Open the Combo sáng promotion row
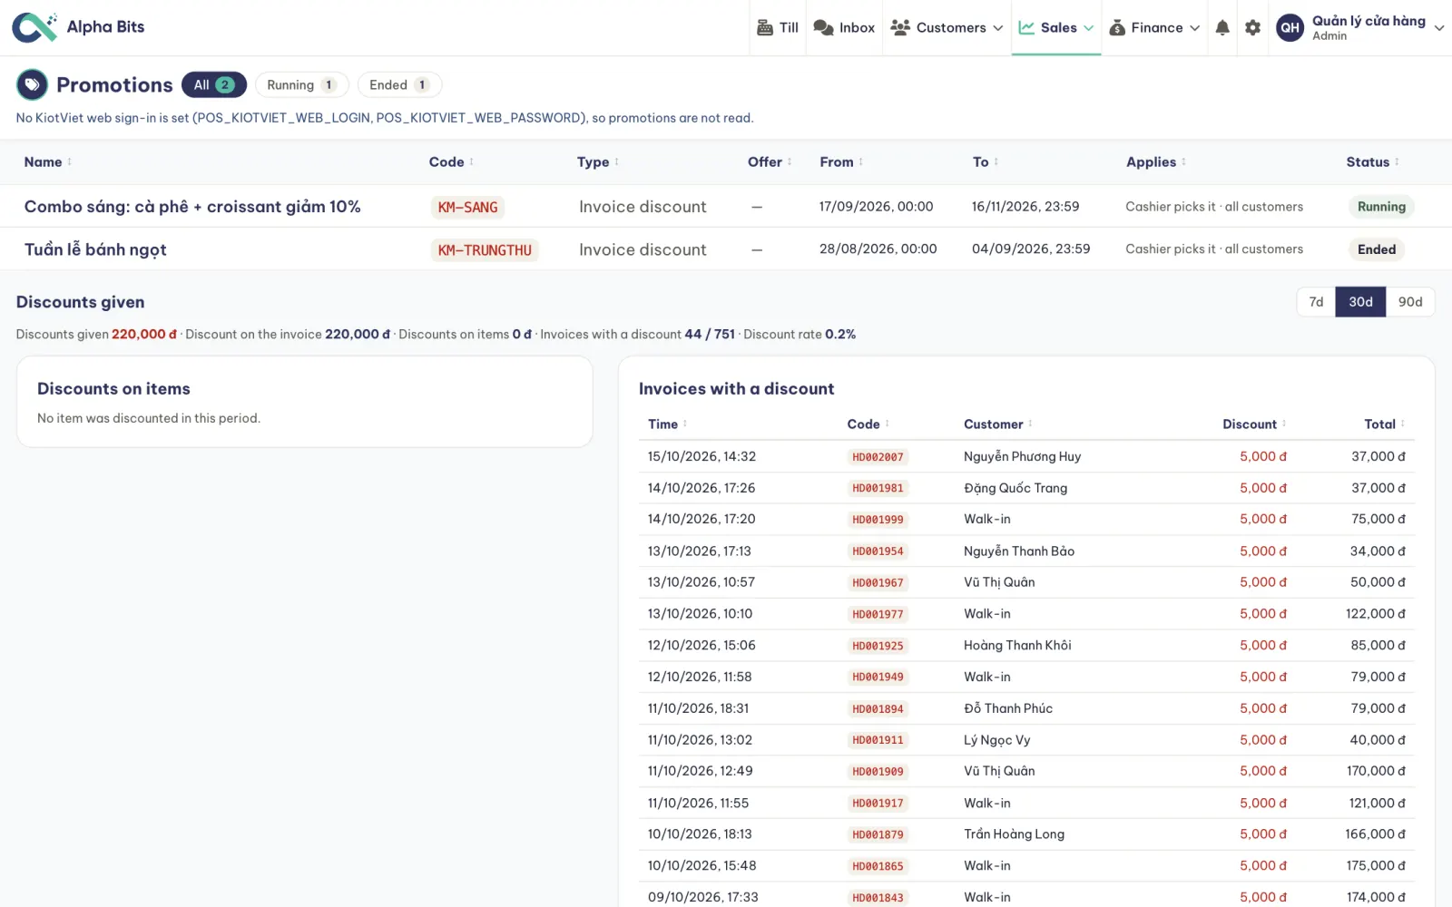Image resolution: width=1452 pixels, height=907 pixels. click(726, 207)
